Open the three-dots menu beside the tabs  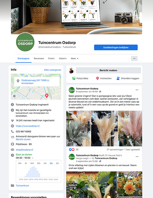134,58
